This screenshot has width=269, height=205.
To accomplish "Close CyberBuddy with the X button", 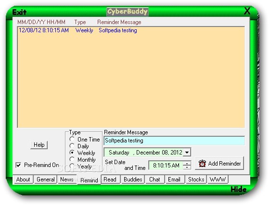I will (247, 11).
